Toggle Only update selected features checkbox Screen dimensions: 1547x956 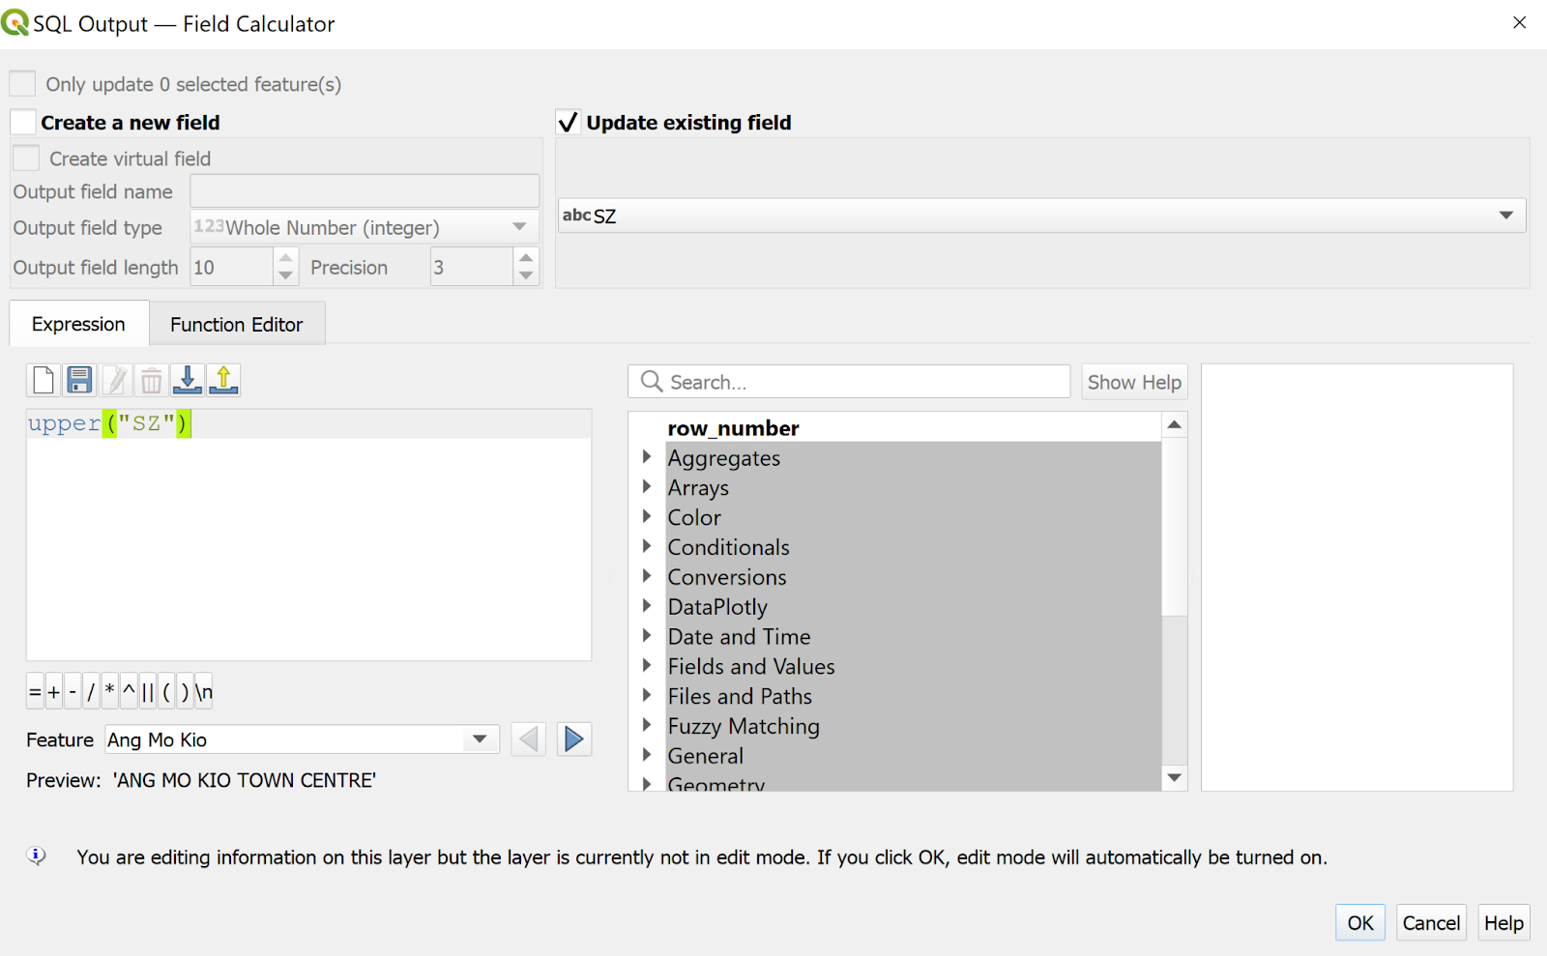(23, 84)
